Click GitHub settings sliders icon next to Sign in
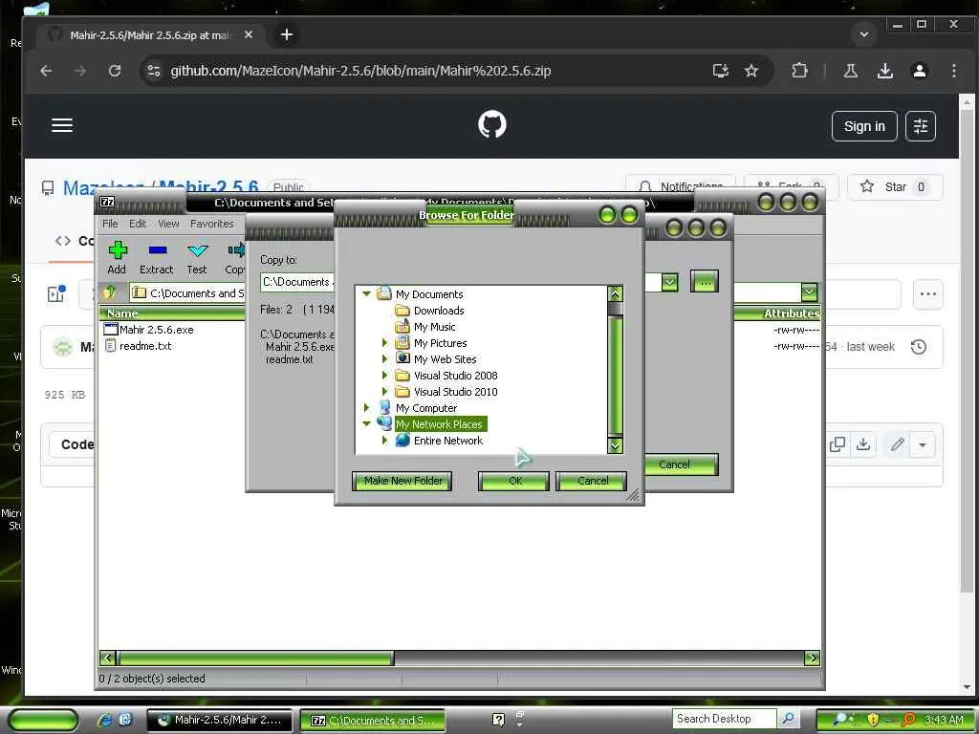This screenshot has width=979, height=734. 921,126
